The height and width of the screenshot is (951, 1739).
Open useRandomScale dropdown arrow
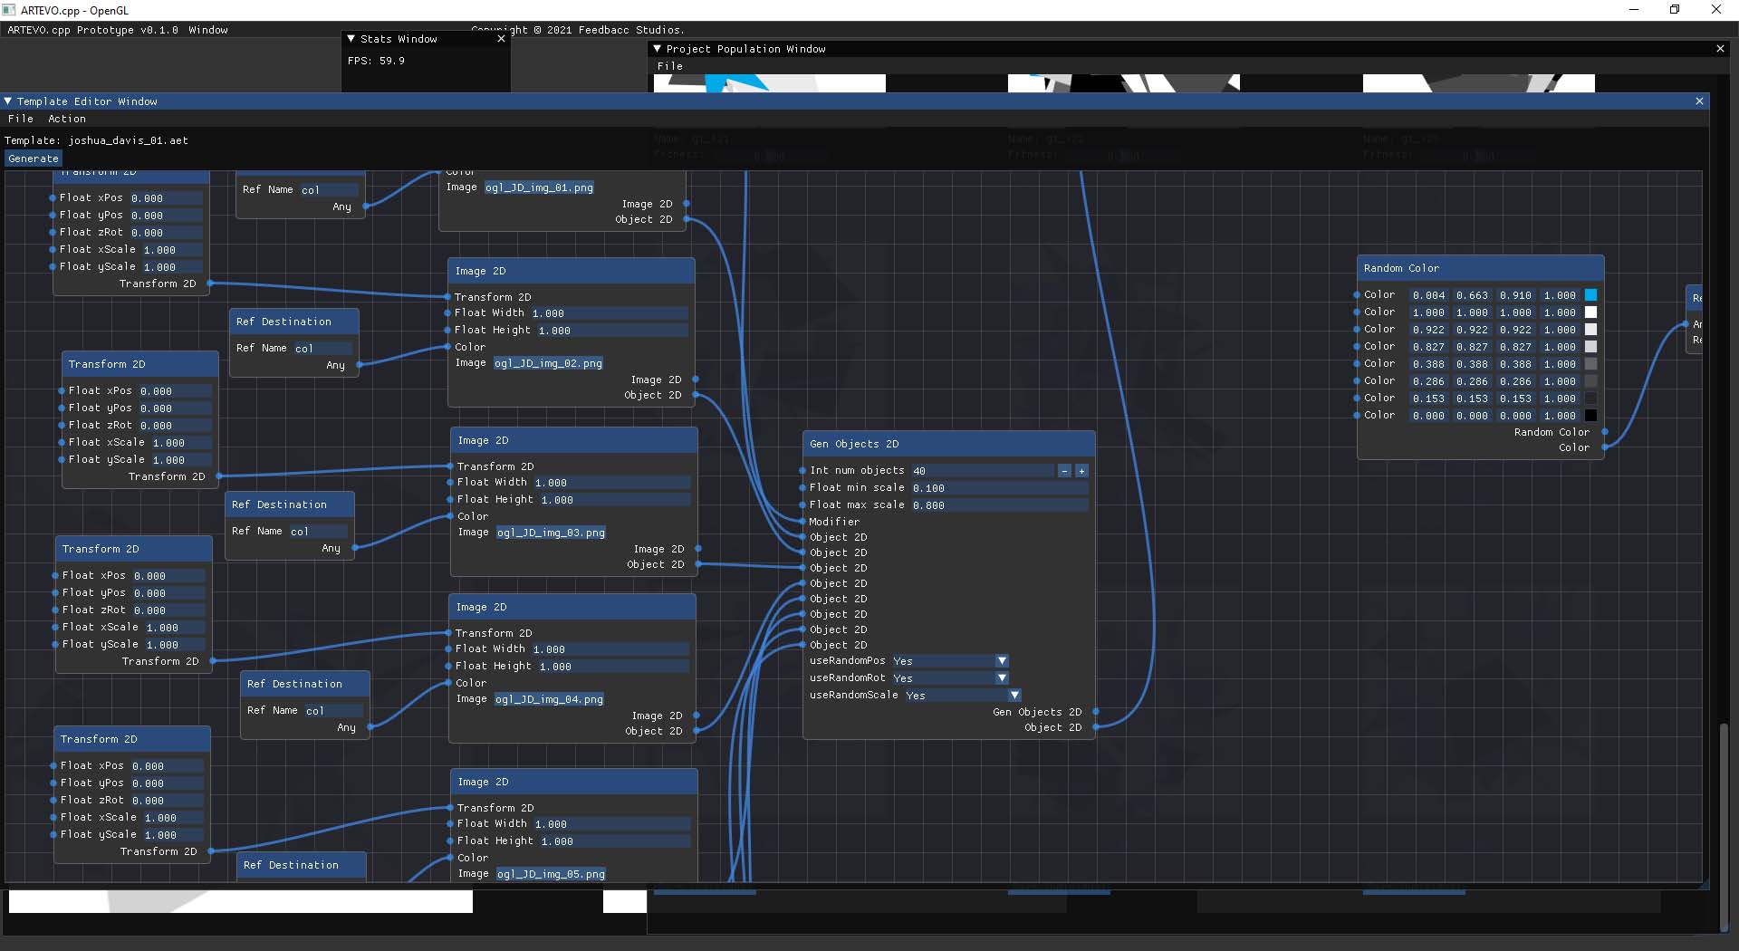[x=1014, y=696]
